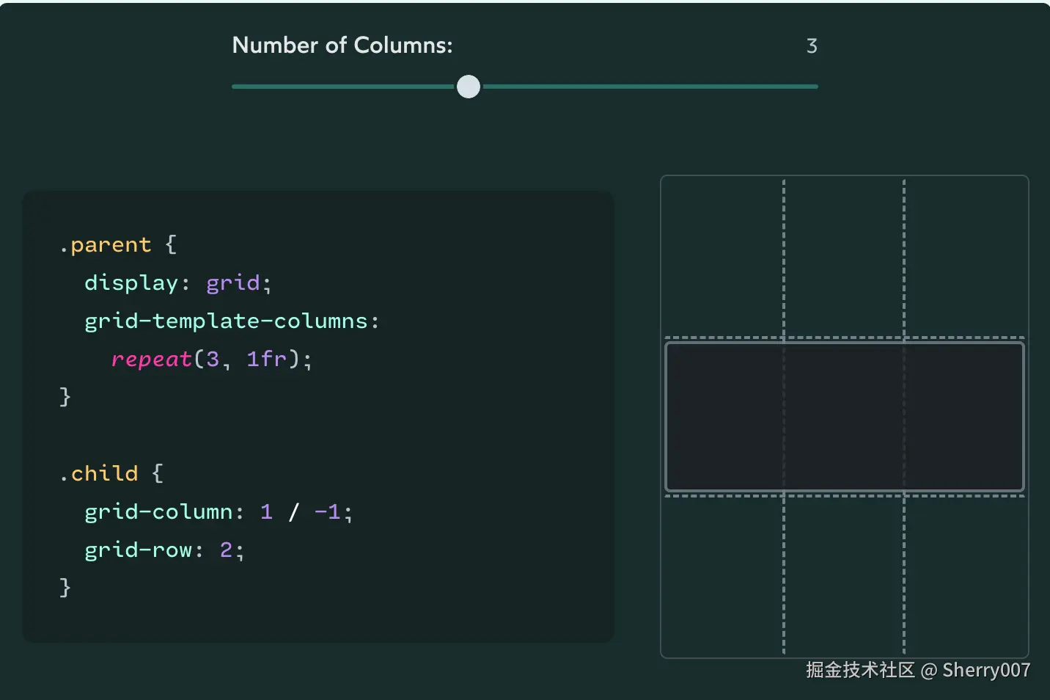Select the dark grid child box

(x=844, y=417)
